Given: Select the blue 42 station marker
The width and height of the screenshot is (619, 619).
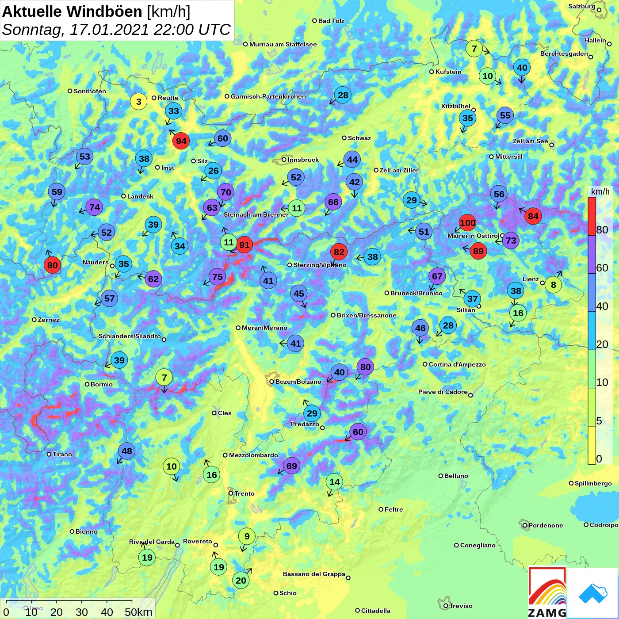Looking at the screenshot, I should (x=355, y=182).
